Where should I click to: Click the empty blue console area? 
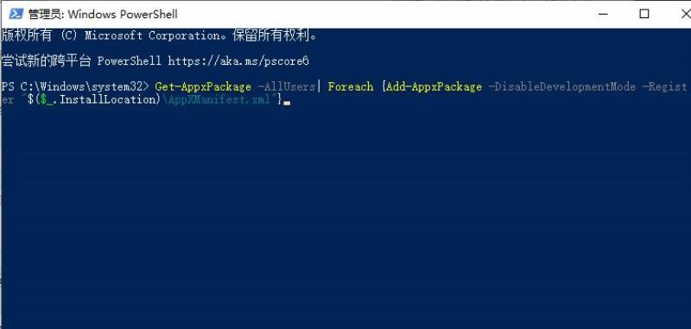[x=345, y=216]
